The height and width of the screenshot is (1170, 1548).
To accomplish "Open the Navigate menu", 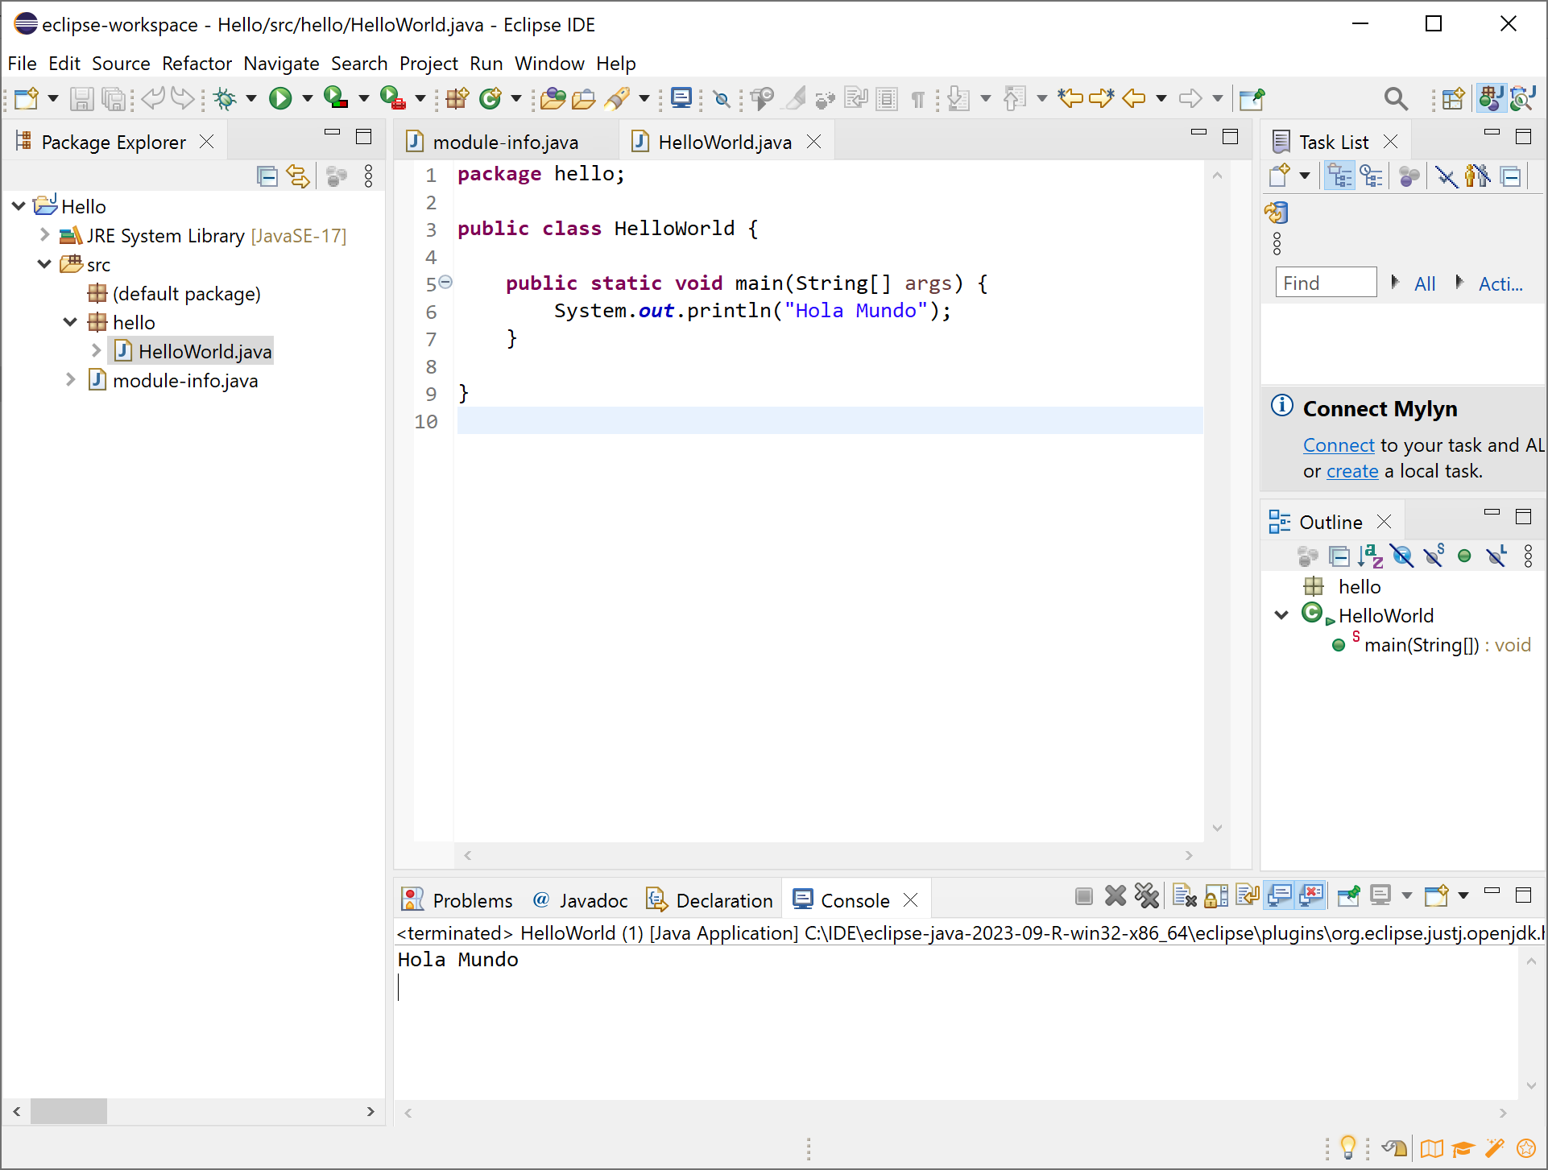I will coord(281,63).
